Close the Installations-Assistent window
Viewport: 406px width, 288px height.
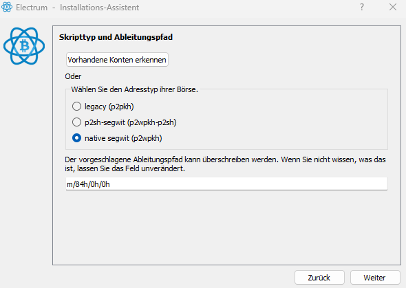(x=393, y=7)
